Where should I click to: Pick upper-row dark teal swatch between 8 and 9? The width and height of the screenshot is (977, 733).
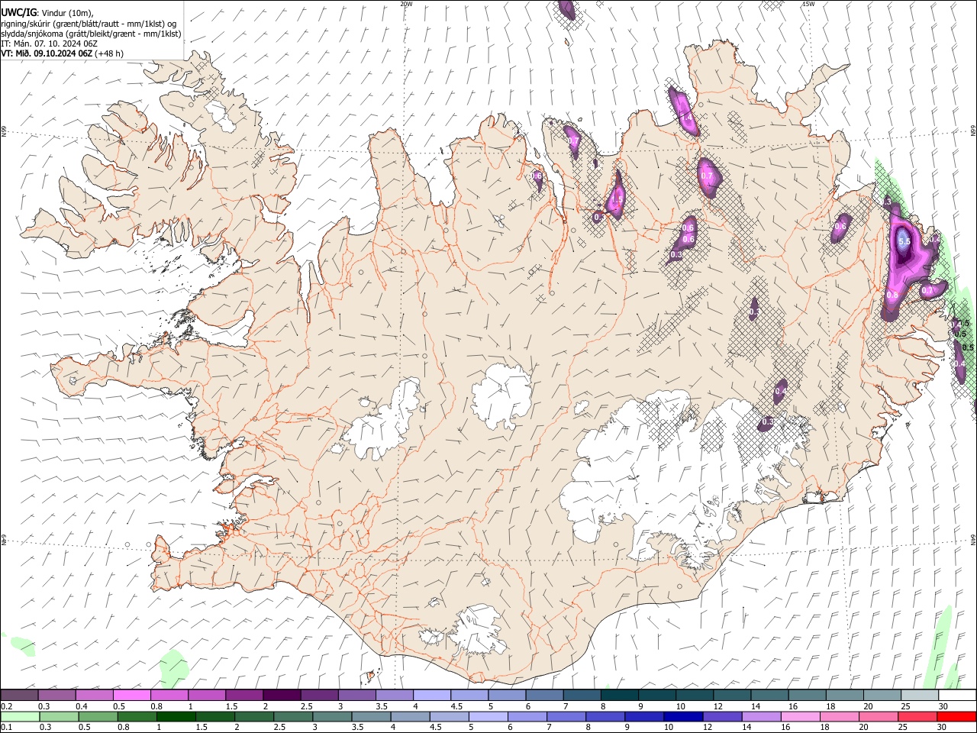click(620, 695)
